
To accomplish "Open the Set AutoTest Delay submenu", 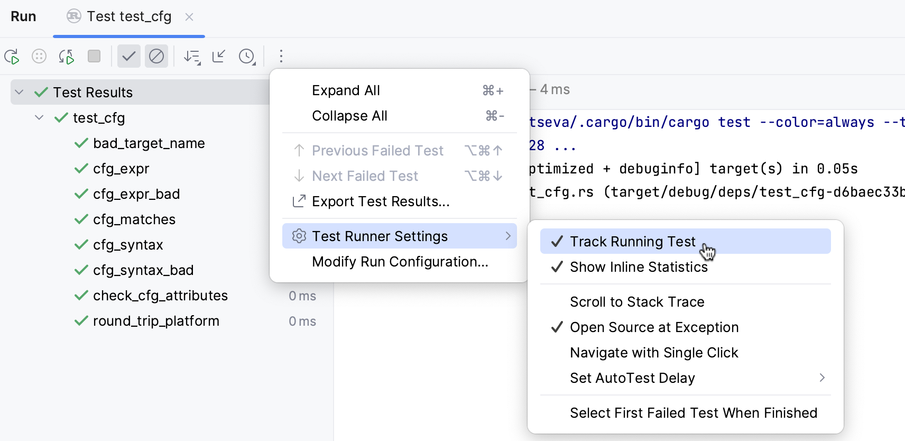I will point(632,378).
